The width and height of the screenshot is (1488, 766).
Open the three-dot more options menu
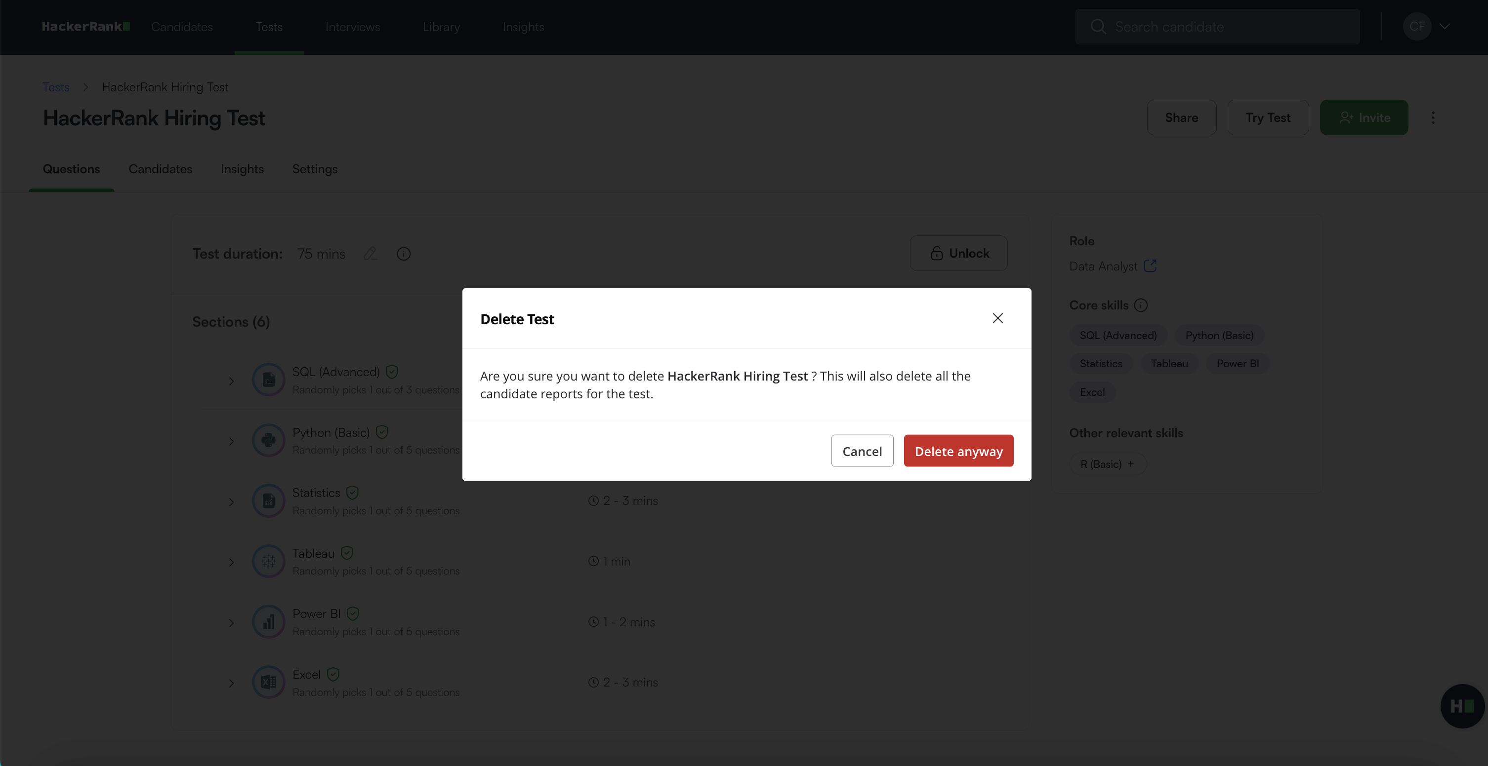[1433, 118]
